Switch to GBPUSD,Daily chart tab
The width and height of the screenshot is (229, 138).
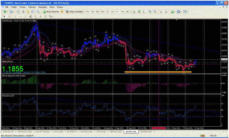(x=115, y=132)
